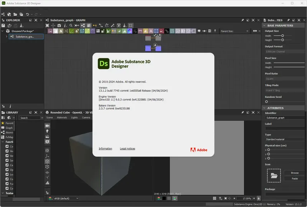The height and width of the screenshot is (207, 307).
Task: Click the Library Search field
Action: click(x=30, y=118)
